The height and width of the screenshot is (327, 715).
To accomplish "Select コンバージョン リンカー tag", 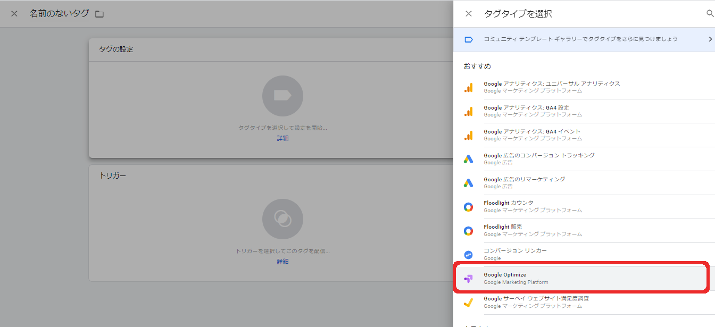I will pyautogui.click(x=584, y=254).
